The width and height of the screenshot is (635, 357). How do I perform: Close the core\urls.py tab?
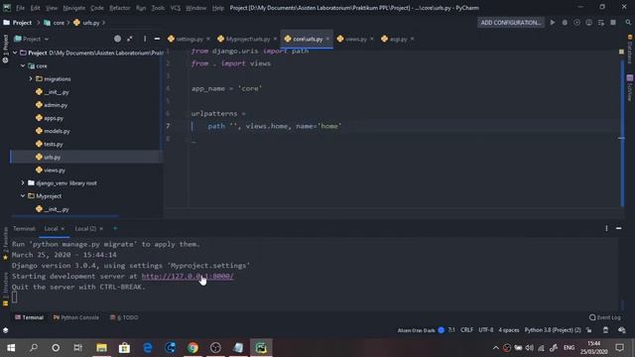pyautogui.click(x=327, y=39)
